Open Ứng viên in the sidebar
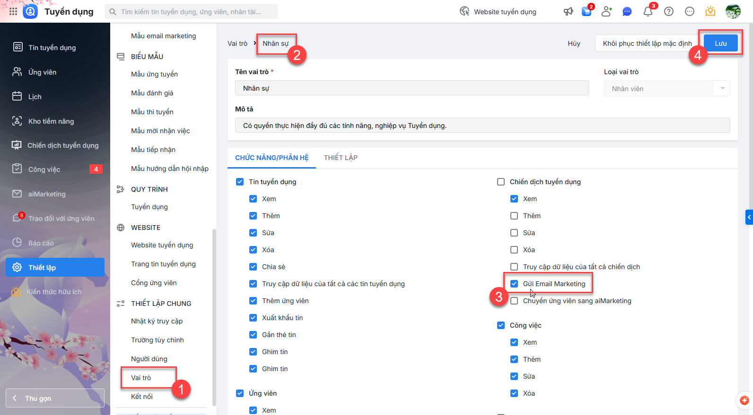The image size is (753, 415). point(42,72)
